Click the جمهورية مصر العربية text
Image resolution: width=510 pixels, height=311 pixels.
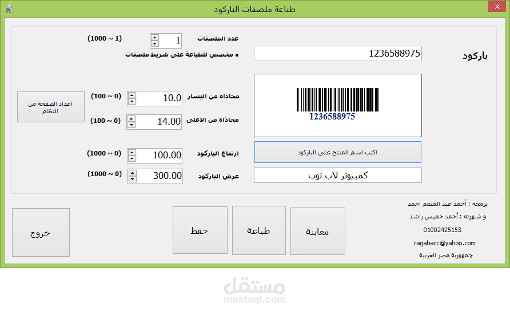coord(445,256)
